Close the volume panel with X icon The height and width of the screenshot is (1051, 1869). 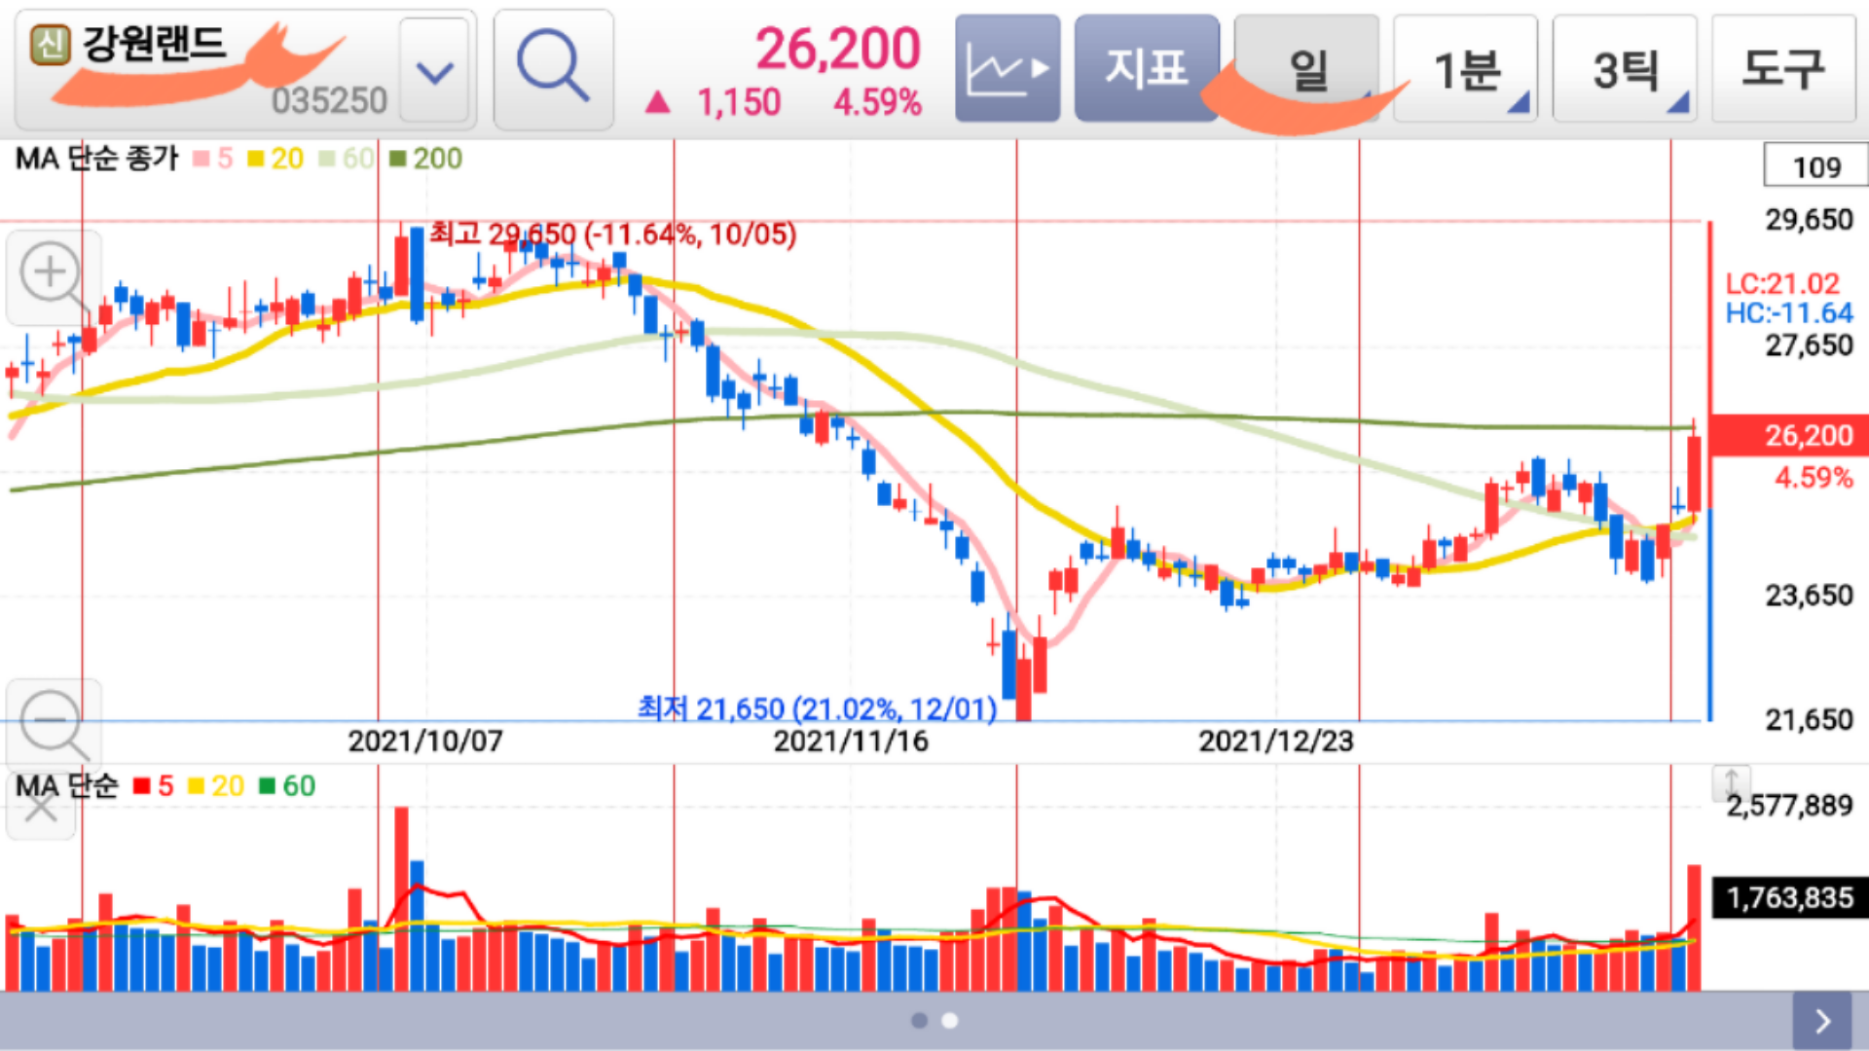40,805
